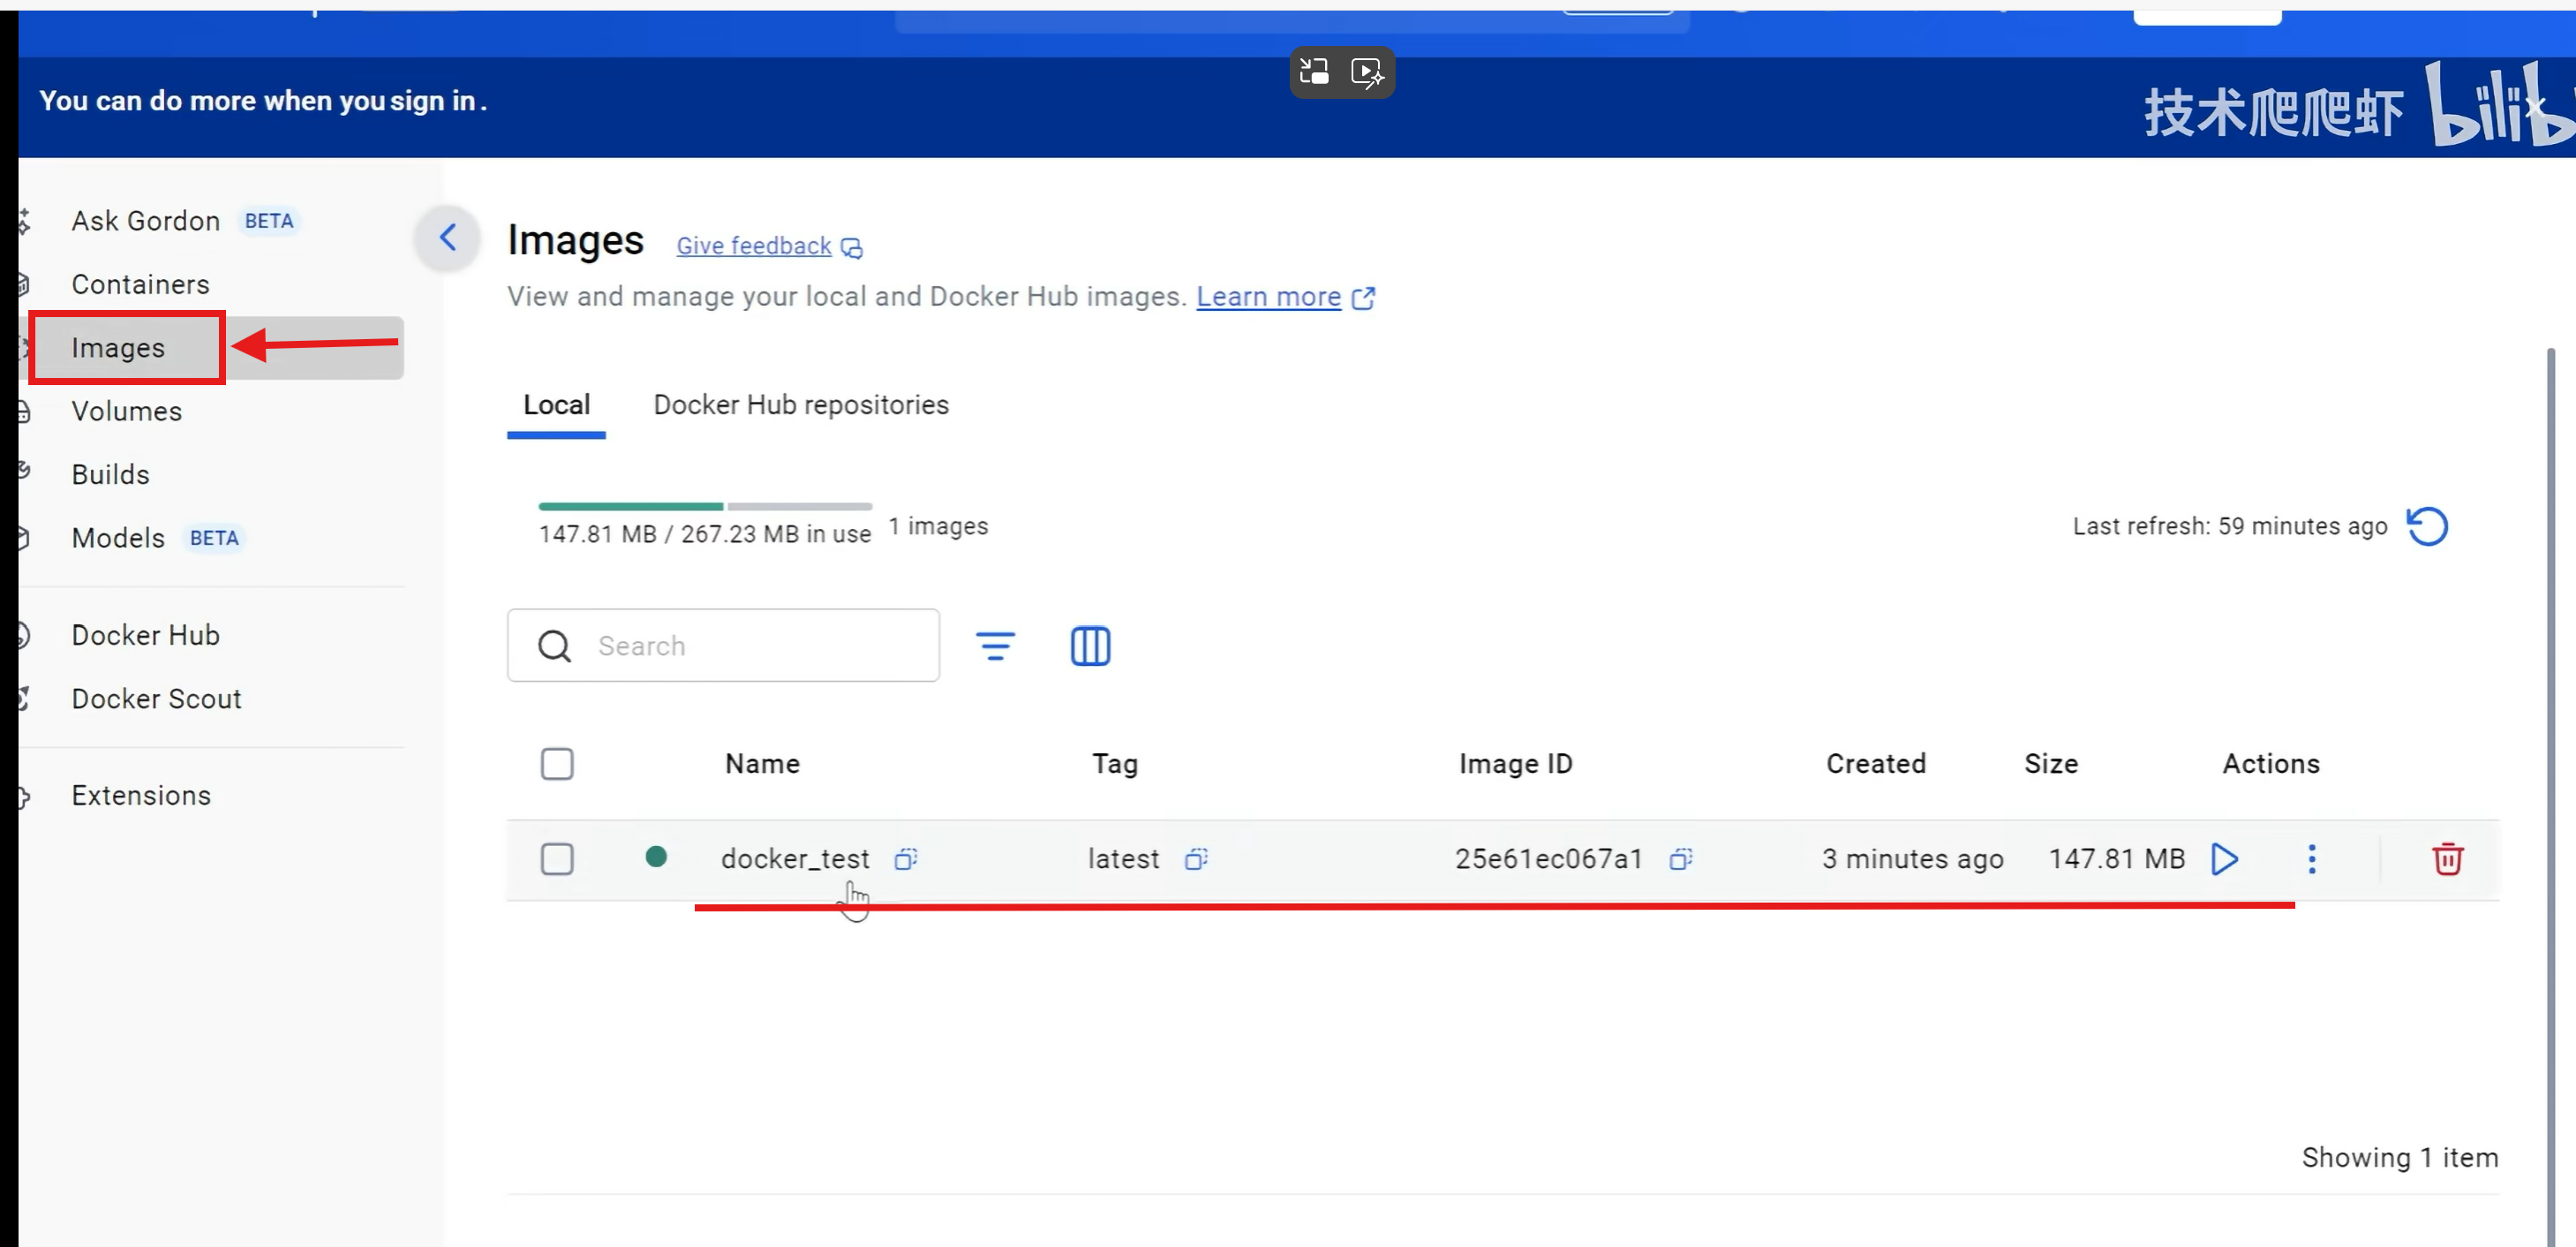Image resolution: width=2576 pixels, height=1247 pixels.
Task: Collapse the sidebar with the chevron button
Action: [448, 238]
